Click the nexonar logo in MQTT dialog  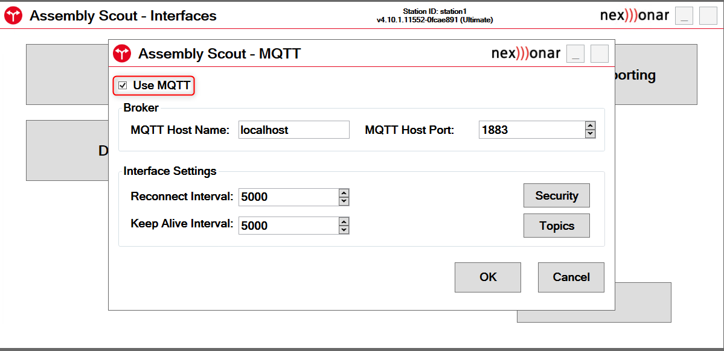click(x=526, y=54)
